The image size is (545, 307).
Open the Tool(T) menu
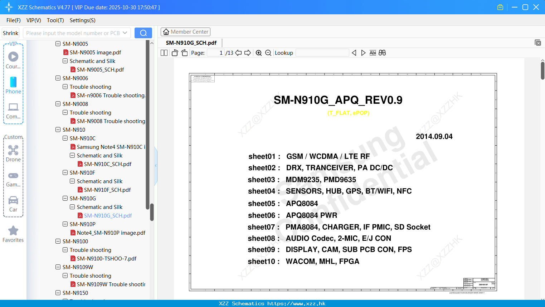(x=55, y=20)
